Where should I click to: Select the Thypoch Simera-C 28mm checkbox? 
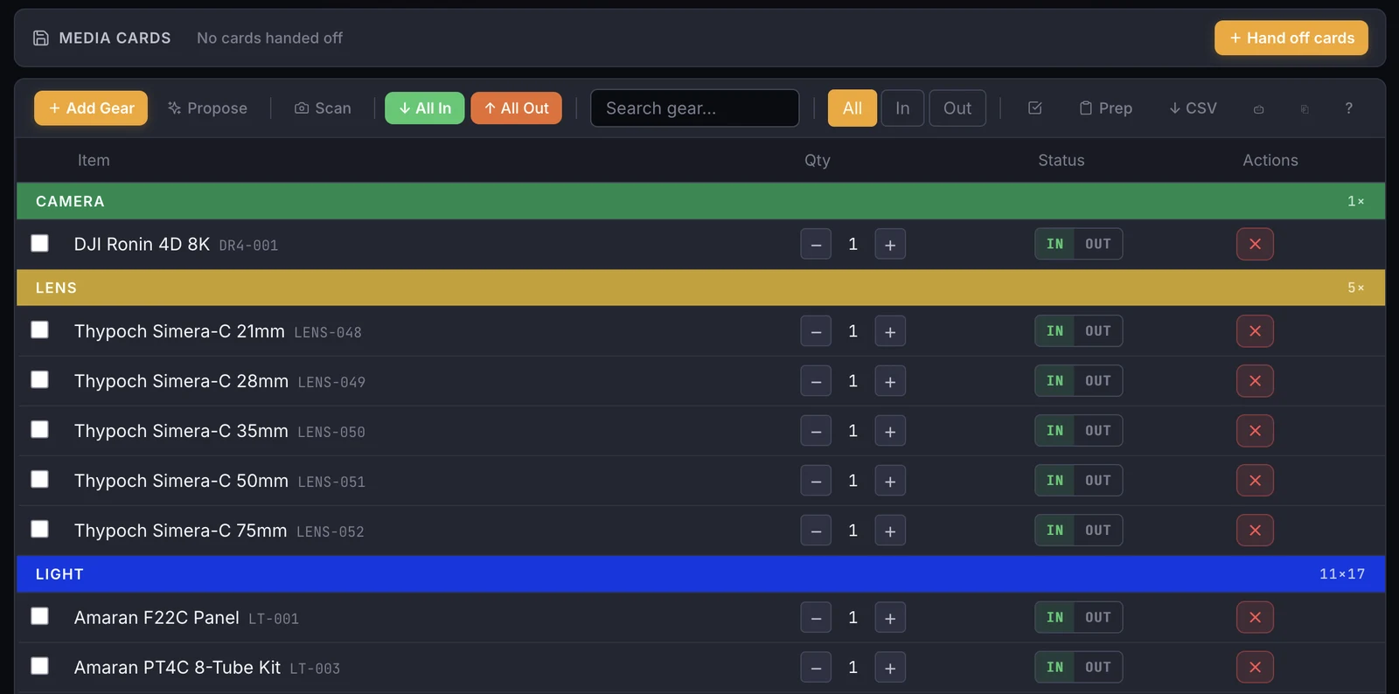(39, 379)
